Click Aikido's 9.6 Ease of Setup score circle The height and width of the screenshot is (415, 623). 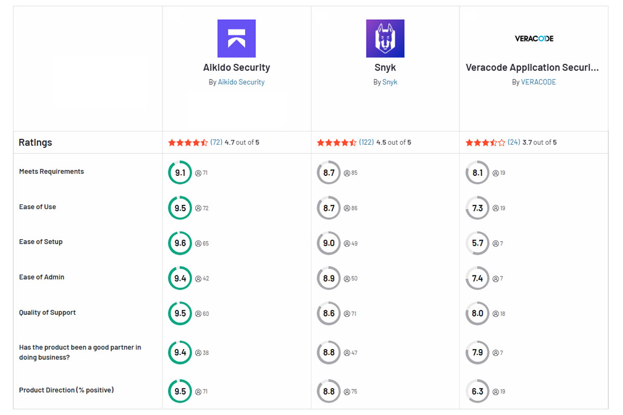coord(180,243)
